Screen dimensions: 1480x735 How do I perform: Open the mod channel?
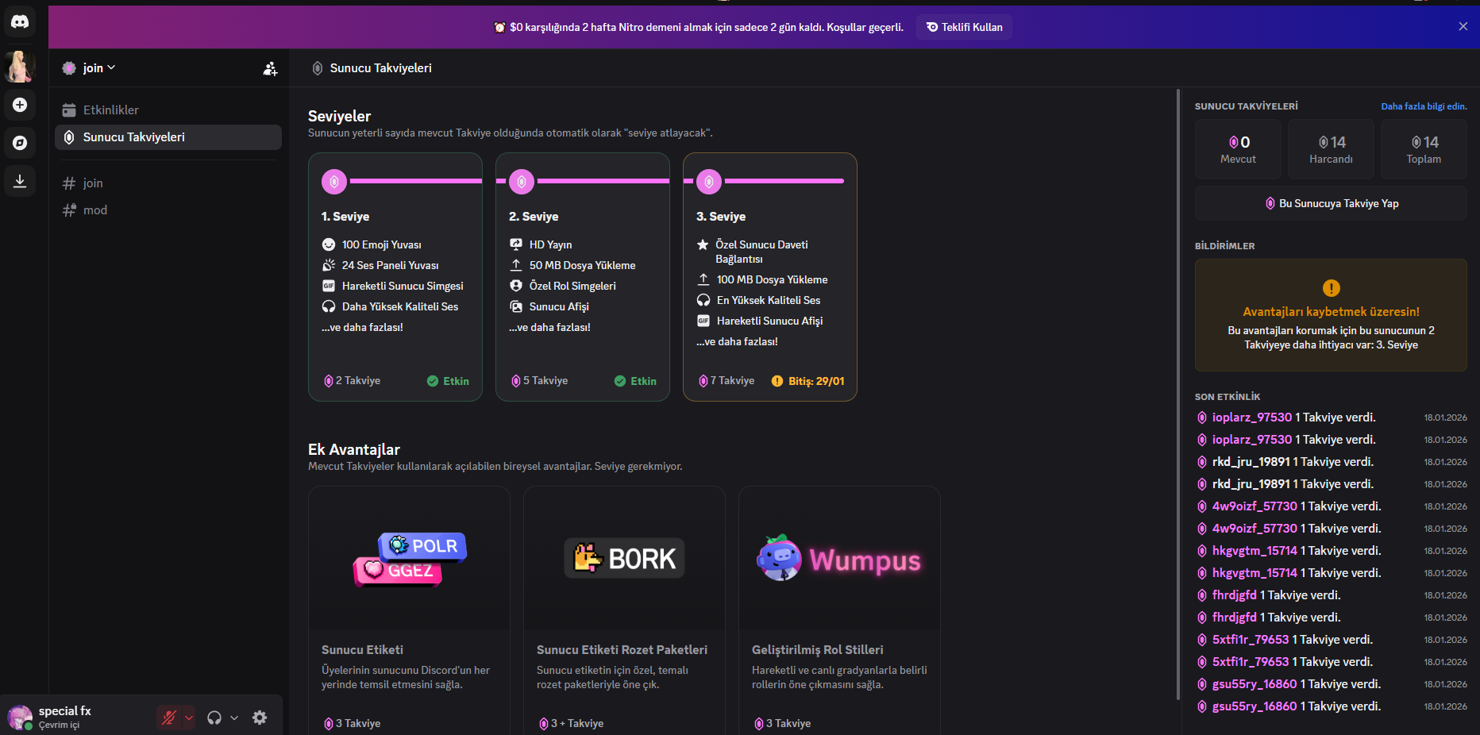[168, 210]
